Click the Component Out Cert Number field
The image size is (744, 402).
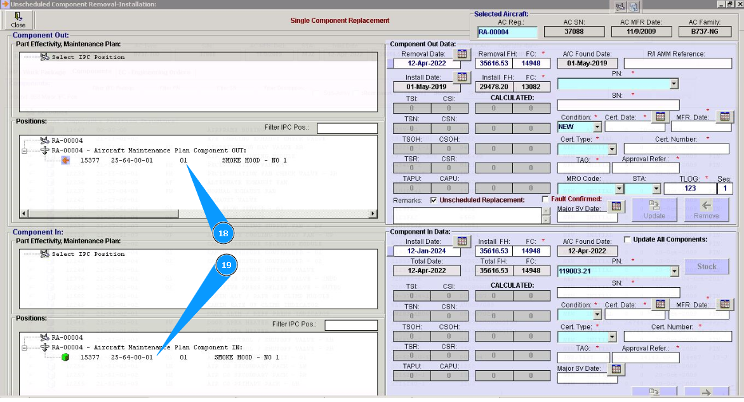[676, 149]
